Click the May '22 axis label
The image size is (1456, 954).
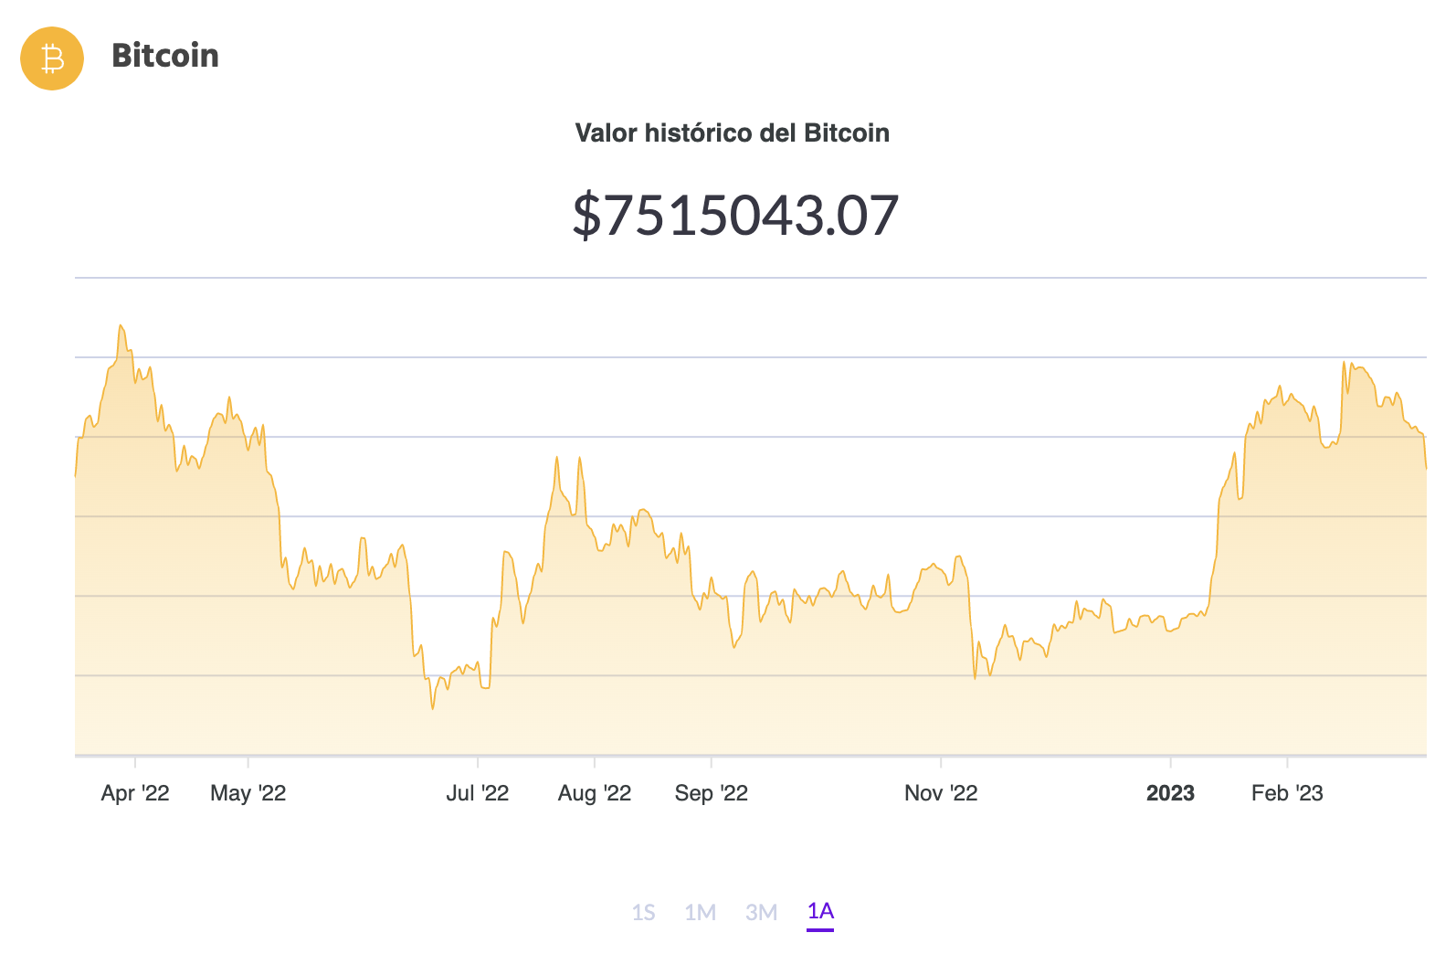pyautogui.click(x=248, y=793)
